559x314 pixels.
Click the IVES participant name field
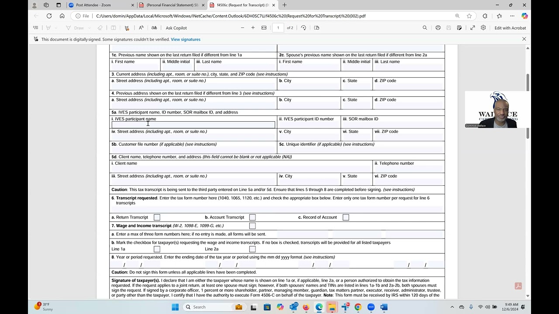point(193,125)
